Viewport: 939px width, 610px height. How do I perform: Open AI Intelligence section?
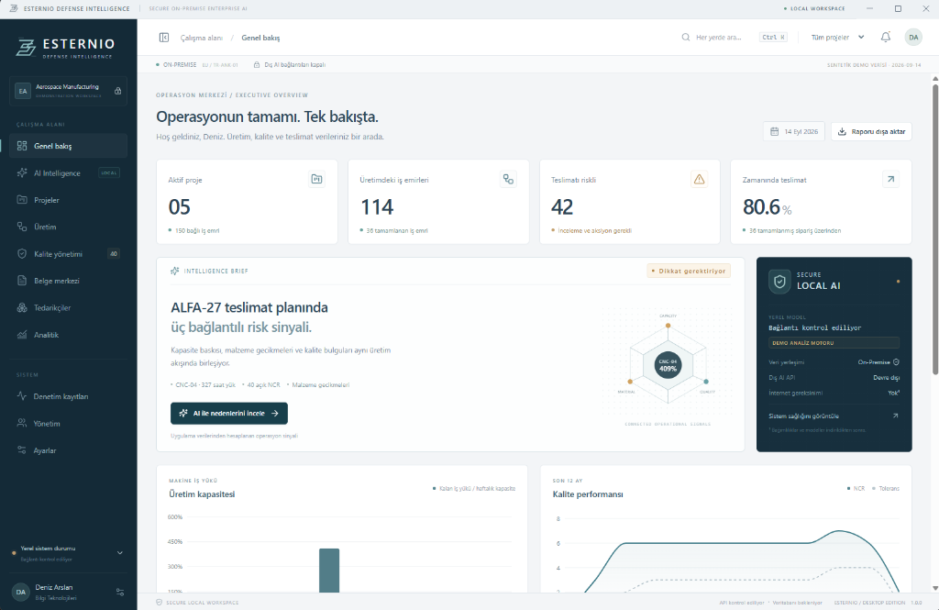[x=68, y=172]
